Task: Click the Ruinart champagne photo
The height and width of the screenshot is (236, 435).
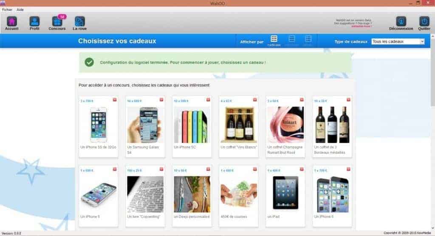Action: tap(285, 125)
